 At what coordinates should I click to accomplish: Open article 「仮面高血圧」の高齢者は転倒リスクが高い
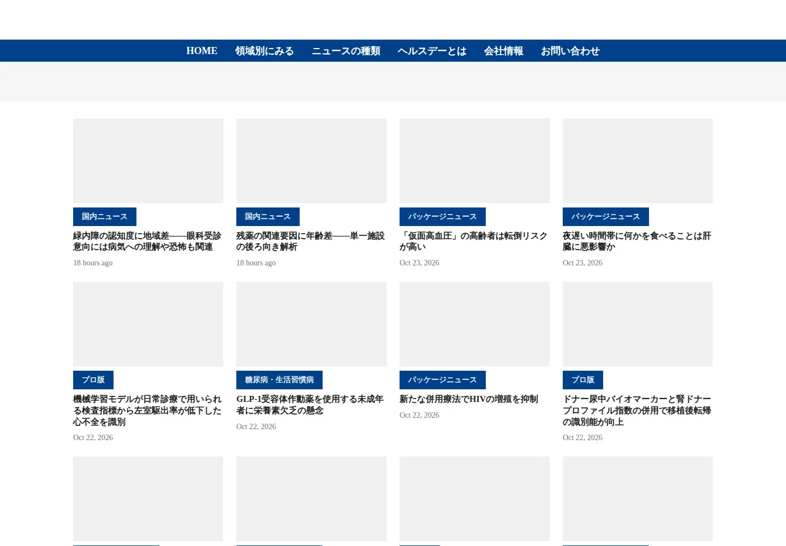(473, 241)
